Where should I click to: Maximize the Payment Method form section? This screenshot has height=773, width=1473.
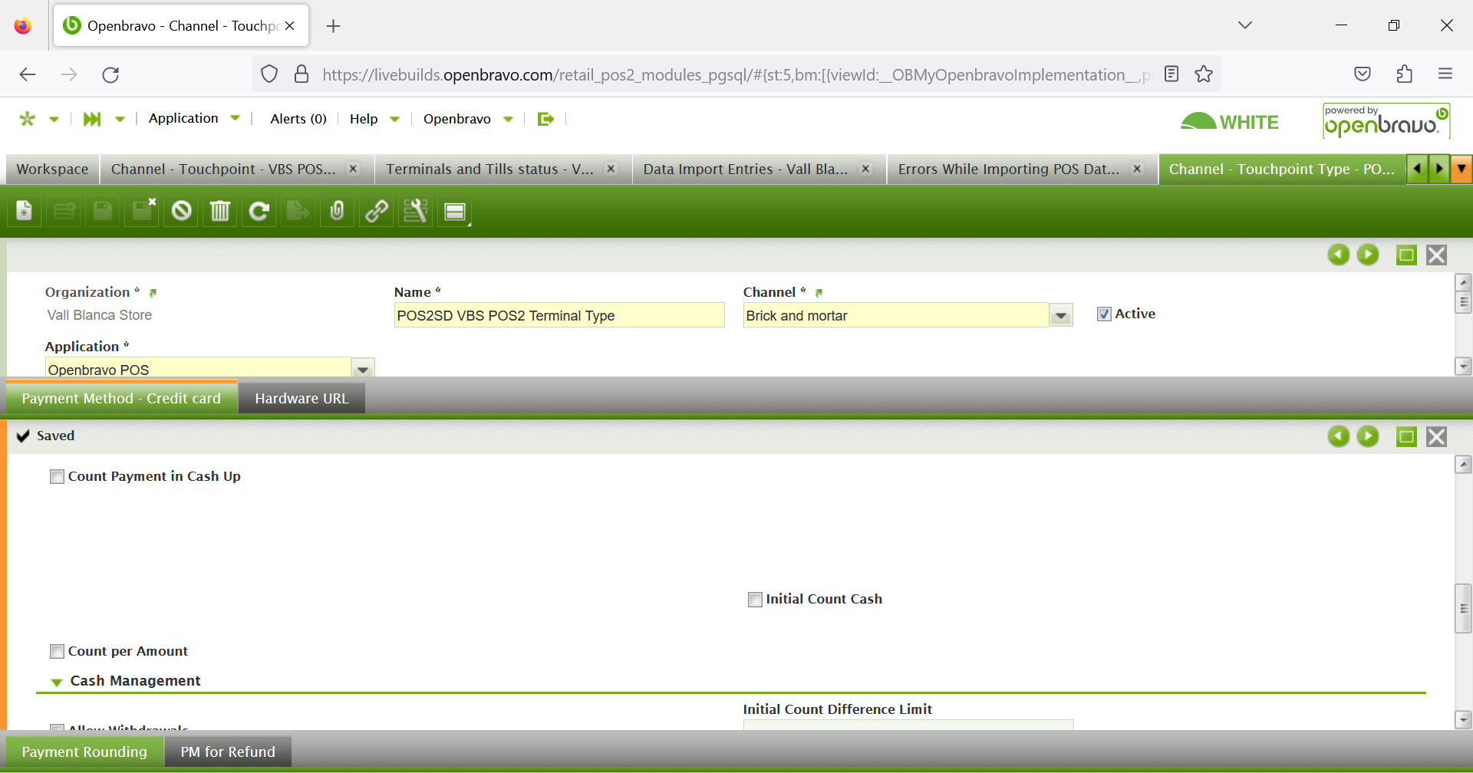tap(1406, 436)
